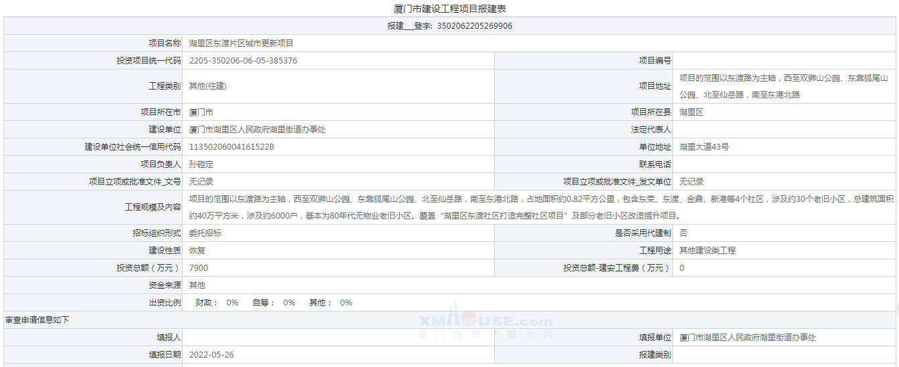Click the project leader name 孙碰定

pyautogui.click(x=201, y=164)
